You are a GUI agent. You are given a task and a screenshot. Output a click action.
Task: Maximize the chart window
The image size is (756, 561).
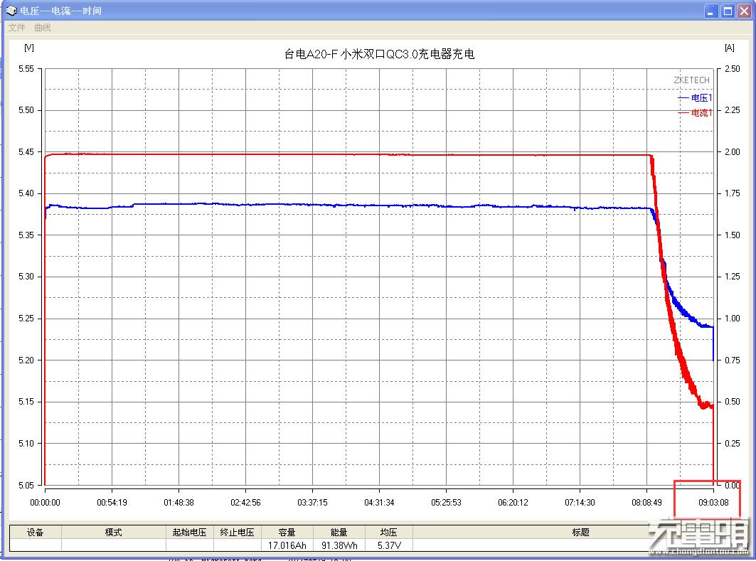tap(727, 11)
